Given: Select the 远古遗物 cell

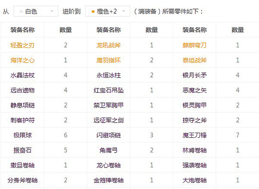Looking at the screenshot, I should (x=22, y=90).
